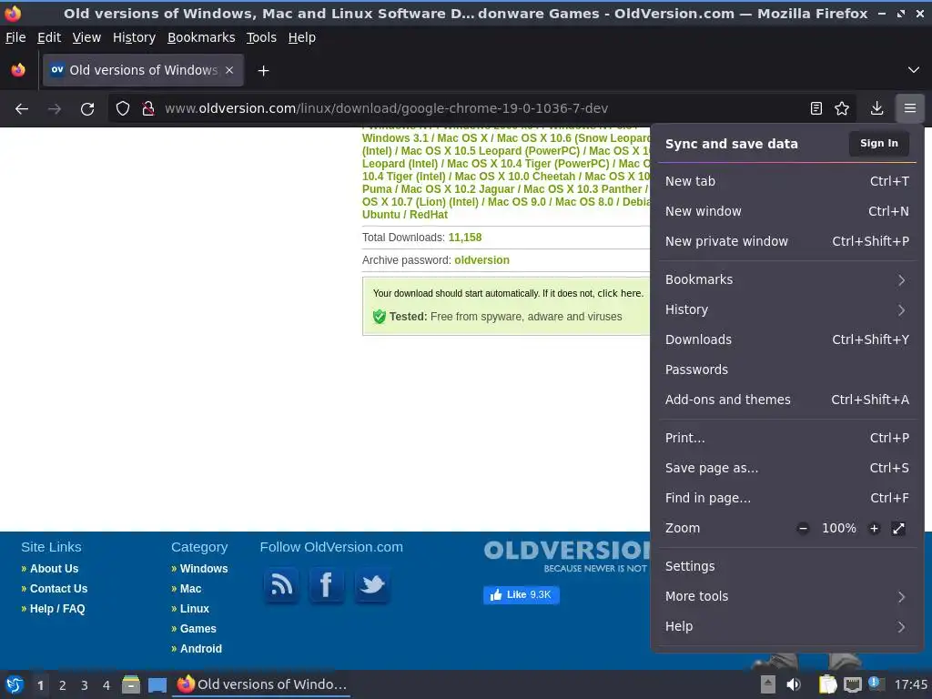Image resolution: width=932 pixels, height=699 pixels.
Task: Choose Print... from the menu
Action: point(787,438)
